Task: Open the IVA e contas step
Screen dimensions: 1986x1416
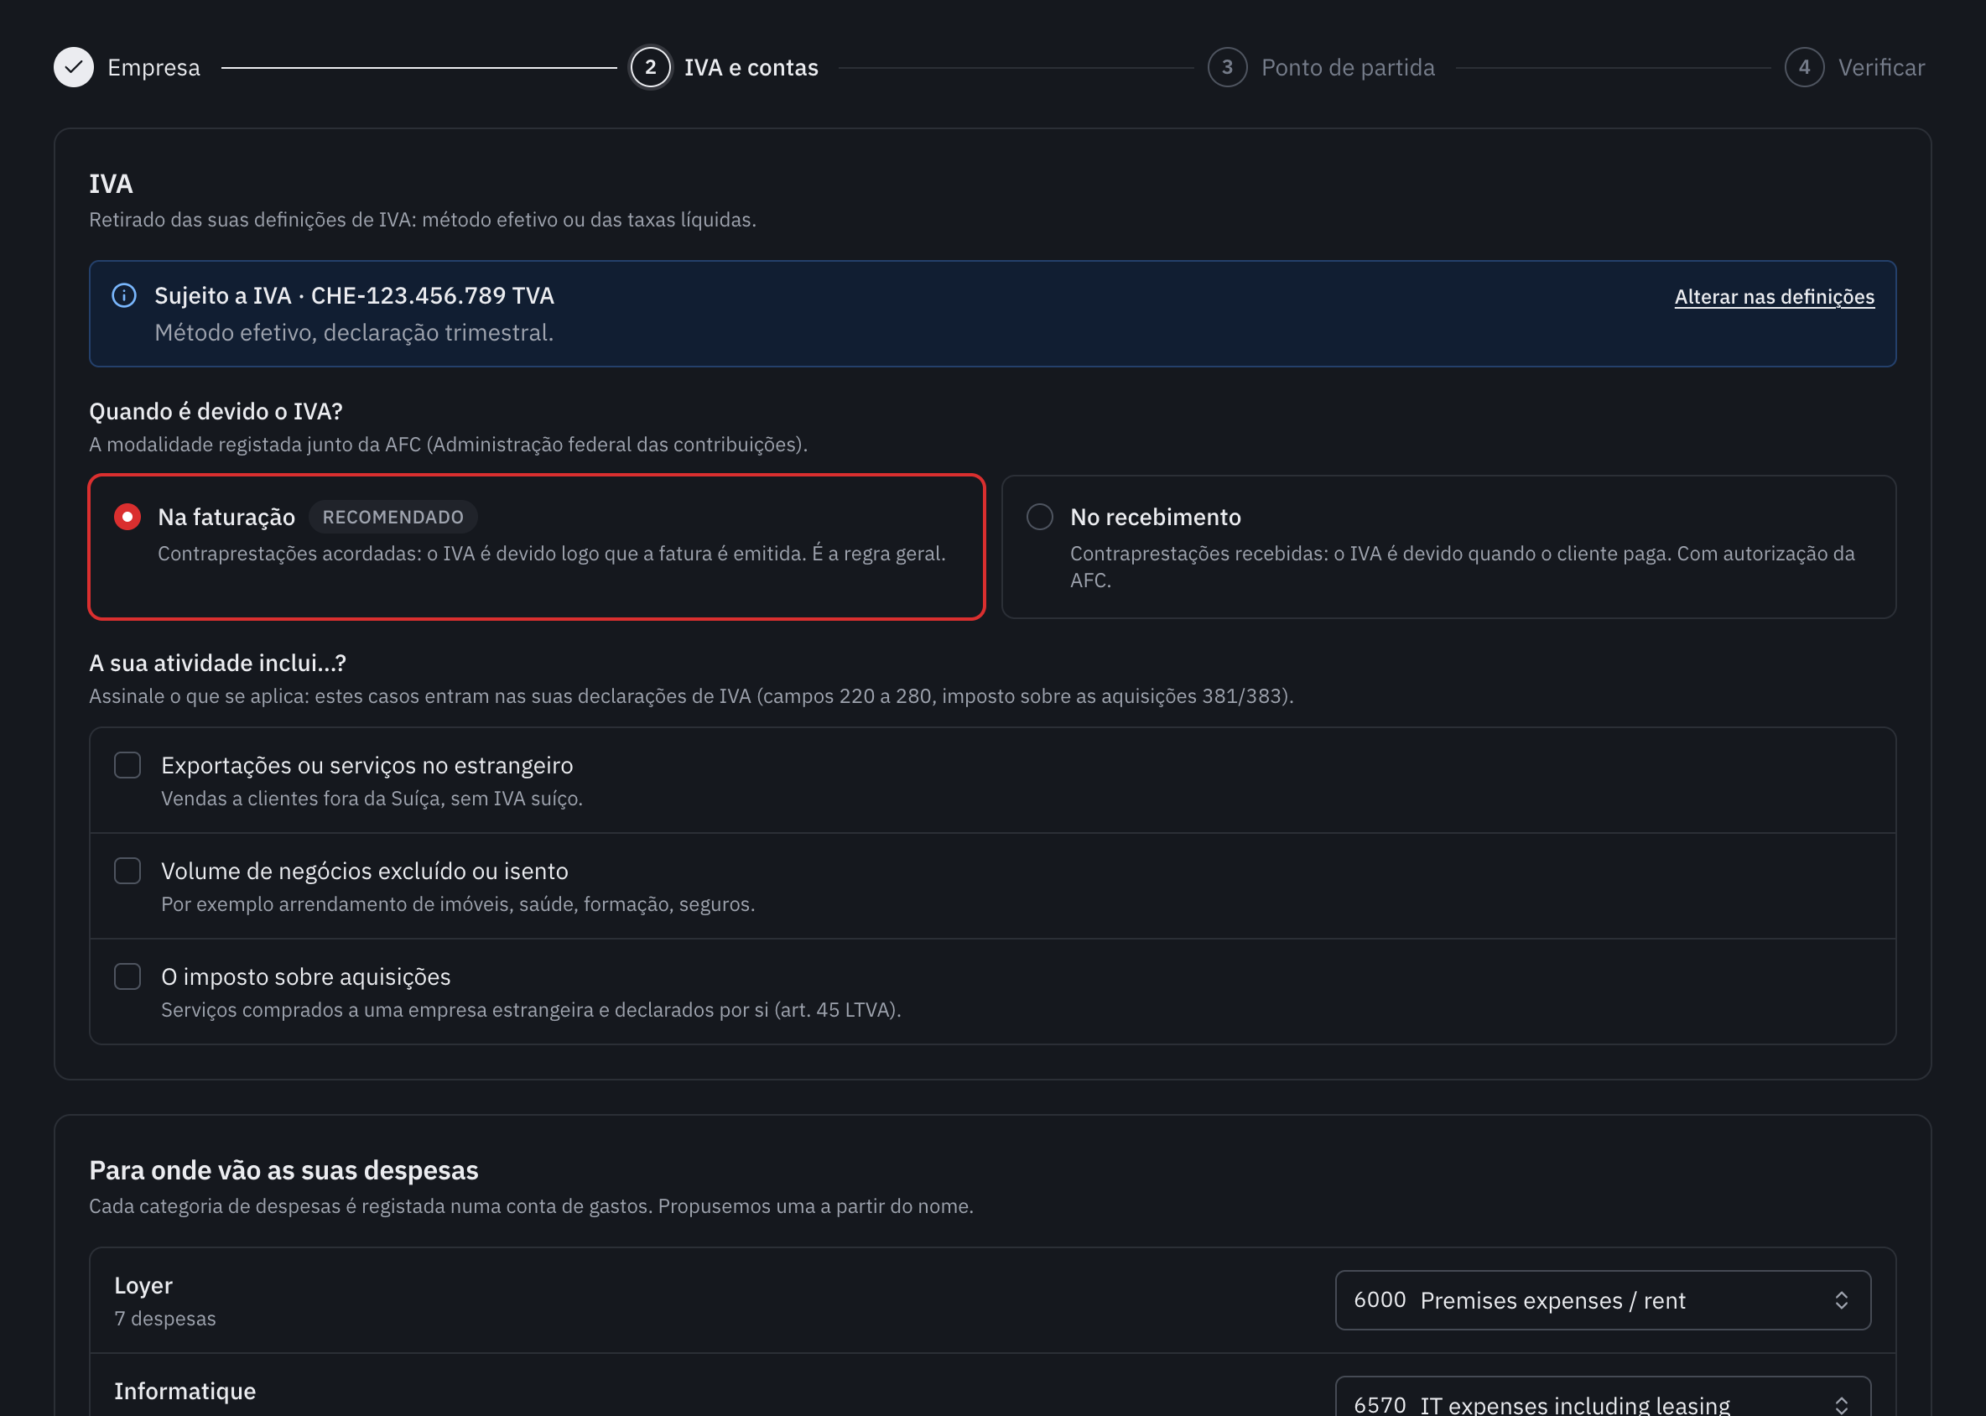Action: (751, 67)
